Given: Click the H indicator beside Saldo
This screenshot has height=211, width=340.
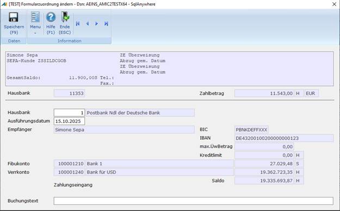Looking at the screenshot, I should [x=299, y=181].
